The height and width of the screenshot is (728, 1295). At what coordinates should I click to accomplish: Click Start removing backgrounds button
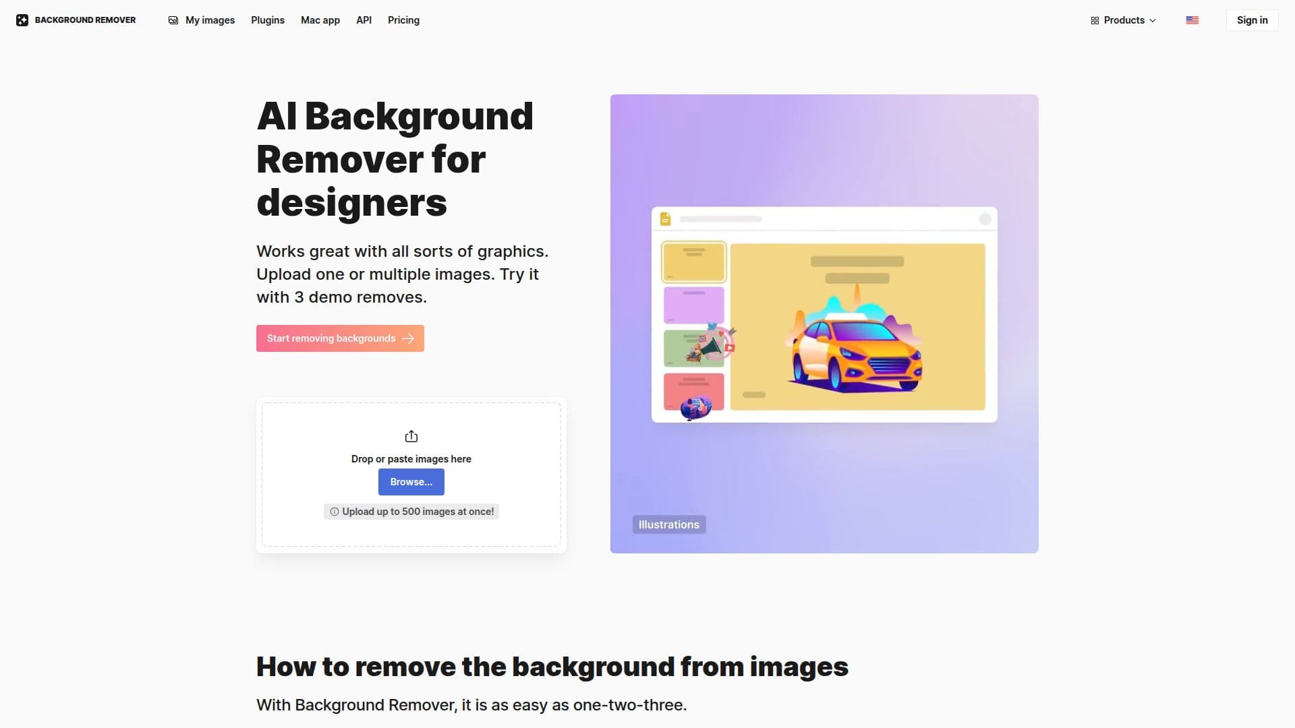(x=340, y=338)
